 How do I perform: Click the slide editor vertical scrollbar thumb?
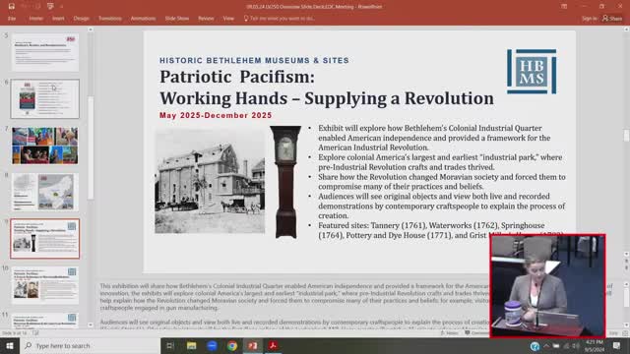pos(626,136)
